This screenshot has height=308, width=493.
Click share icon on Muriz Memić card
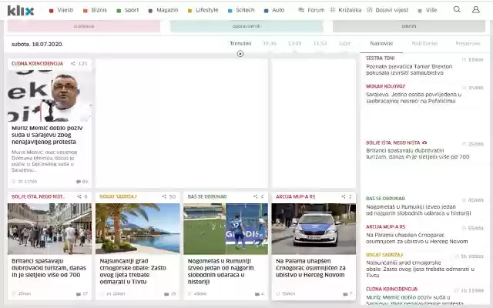73,63
